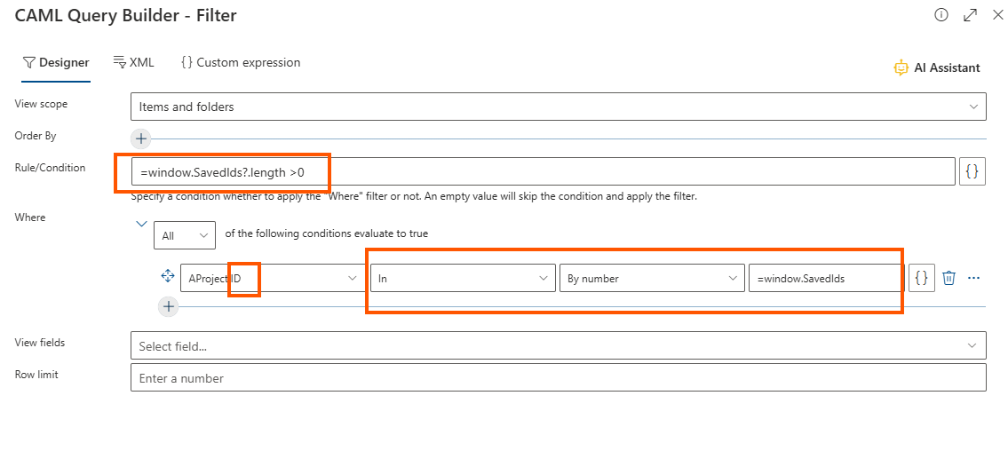
Task: Switch to the Custom expression tab
Action: coord(241,62)
